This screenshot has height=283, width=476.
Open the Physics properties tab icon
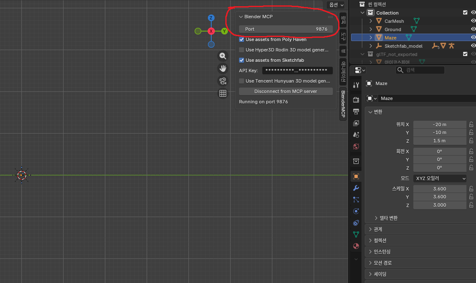(x=356, y=211)
